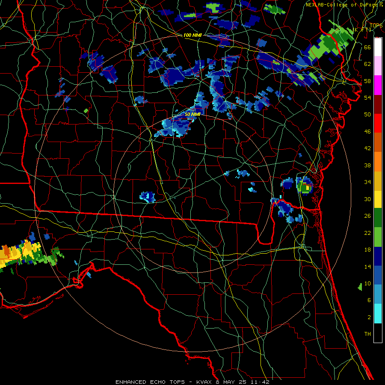The width and height of the screenshot is (385, 385).
Task: Click the "26" legend value
Action: pyautogui.click(x=367, y=216)
